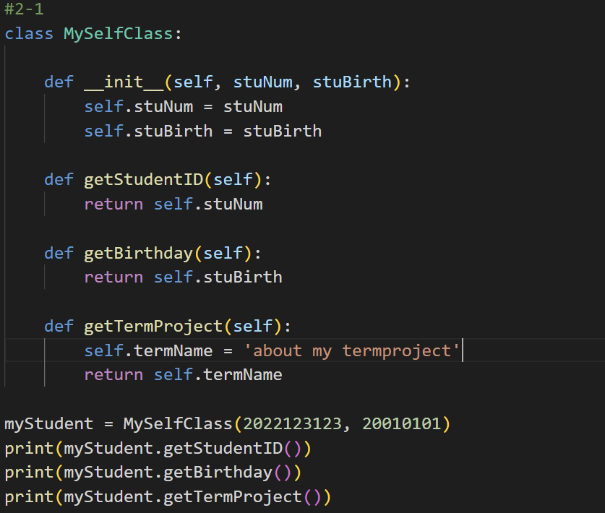
Task: Click the '#2-1' comment line
Action: coord(24,9)
